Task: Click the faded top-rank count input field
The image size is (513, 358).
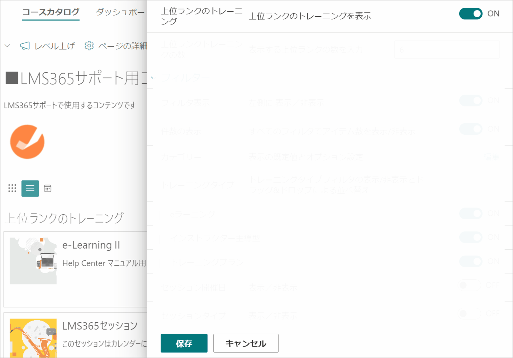Action: click(447, 49)
